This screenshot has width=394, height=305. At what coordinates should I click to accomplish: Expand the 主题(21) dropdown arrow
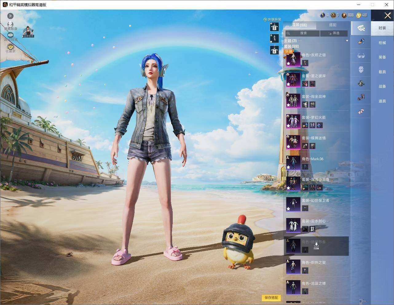coord(347,41)
